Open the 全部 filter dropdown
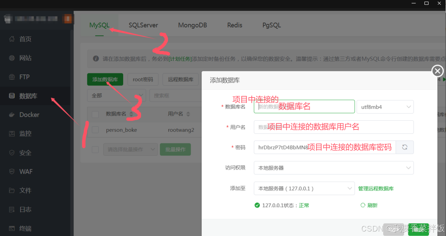 (116, 95)
